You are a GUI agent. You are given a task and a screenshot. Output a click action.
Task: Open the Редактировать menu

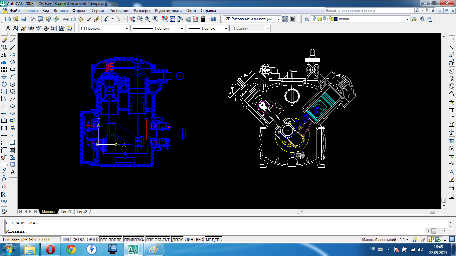[168, 11]
